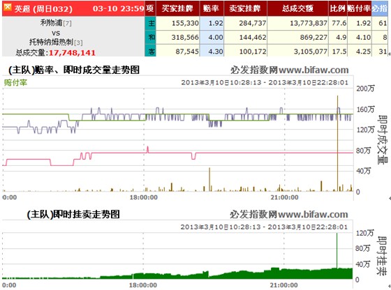Click the 买家挂牌 column header
Viewport: 391px width, 290px height.
[x=177, y=8]
